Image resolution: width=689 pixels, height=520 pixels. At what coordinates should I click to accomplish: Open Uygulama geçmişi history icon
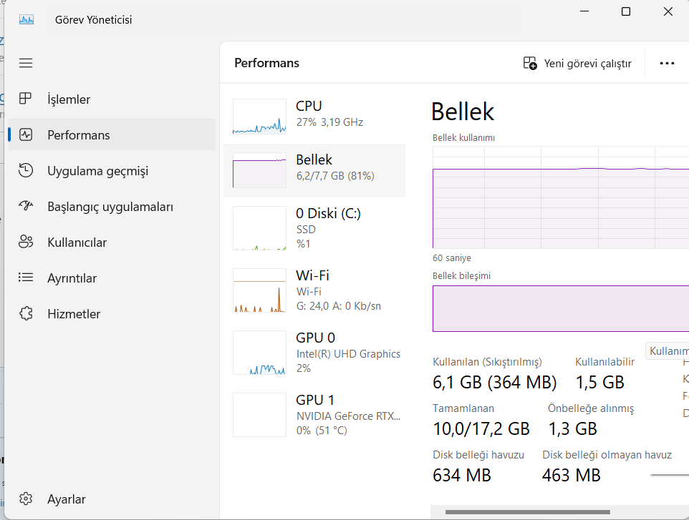click(x=26, y=171)
